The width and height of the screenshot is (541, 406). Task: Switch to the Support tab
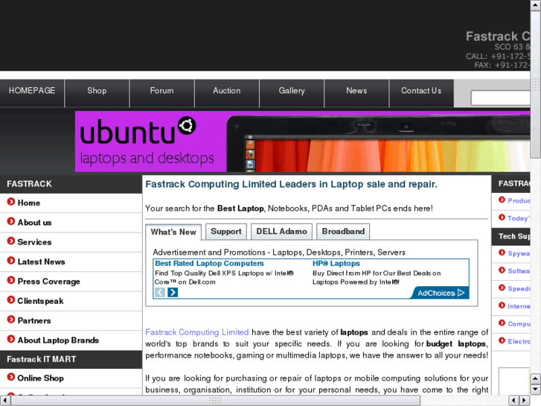point(226,232)
